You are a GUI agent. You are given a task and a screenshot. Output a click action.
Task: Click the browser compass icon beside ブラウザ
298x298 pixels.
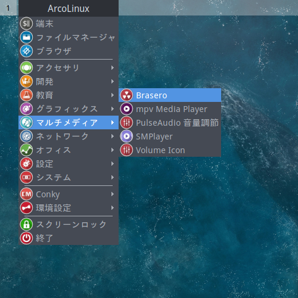pyautogui.click(x=26, y=51)
